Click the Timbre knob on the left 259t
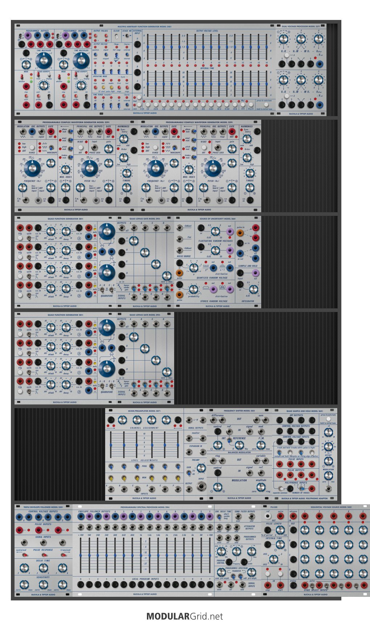 pos(126,173)
